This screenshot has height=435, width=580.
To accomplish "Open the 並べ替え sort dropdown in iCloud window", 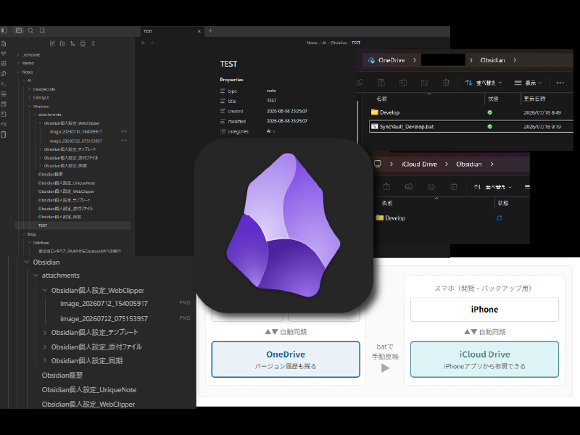I will [493, 187].
